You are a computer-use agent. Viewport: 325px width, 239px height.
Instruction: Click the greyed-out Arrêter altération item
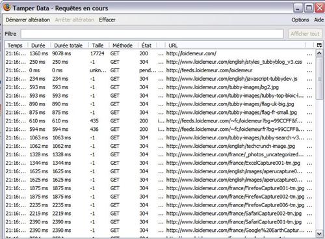coord(75,20)
